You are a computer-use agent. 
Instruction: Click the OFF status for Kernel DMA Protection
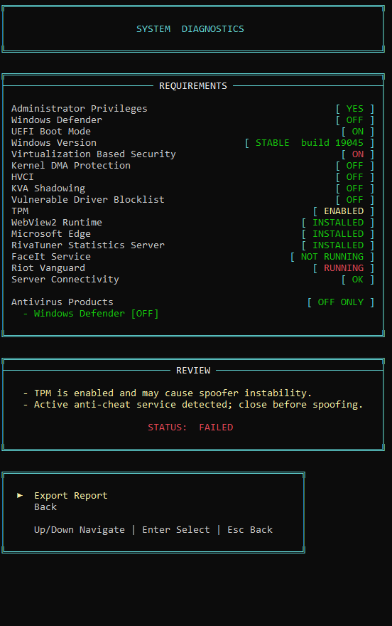point(354,165)
